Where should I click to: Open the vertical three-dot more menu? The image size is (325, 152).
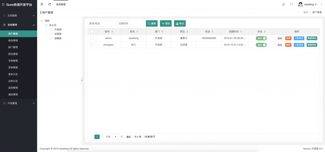click(x=321, y=4)
